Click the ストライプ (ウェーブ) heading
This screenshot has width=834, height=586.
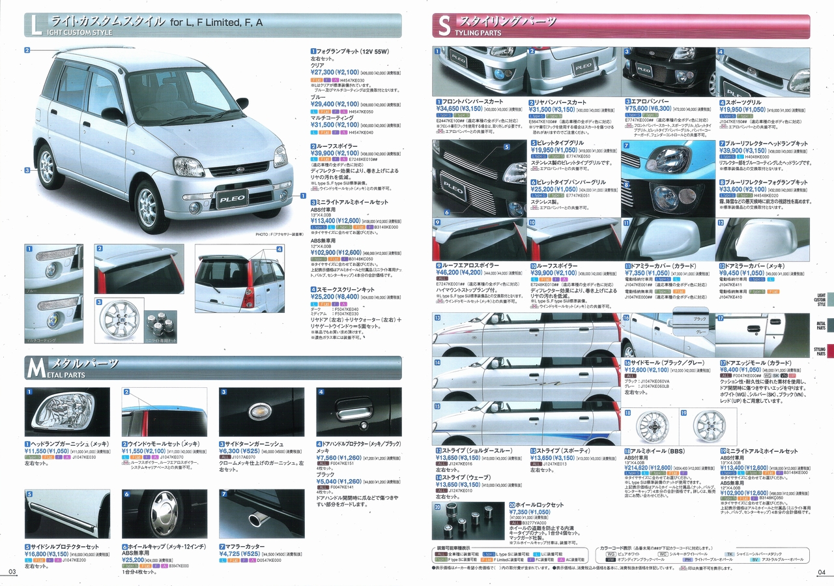point(465,477)
